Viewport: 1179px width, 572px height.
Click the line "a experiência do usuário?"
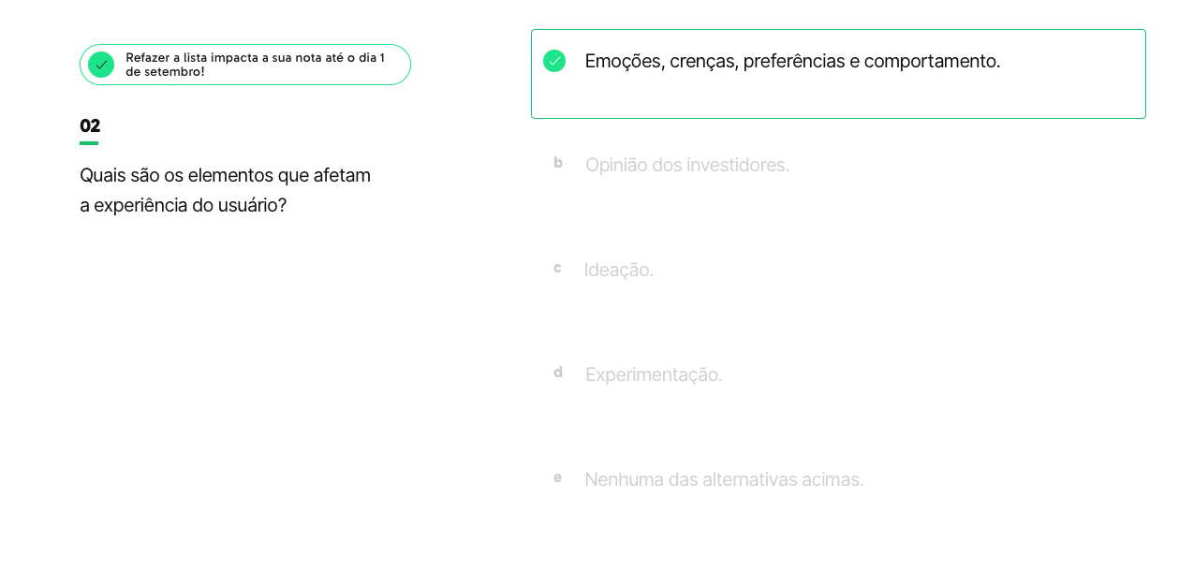(183, 206)
